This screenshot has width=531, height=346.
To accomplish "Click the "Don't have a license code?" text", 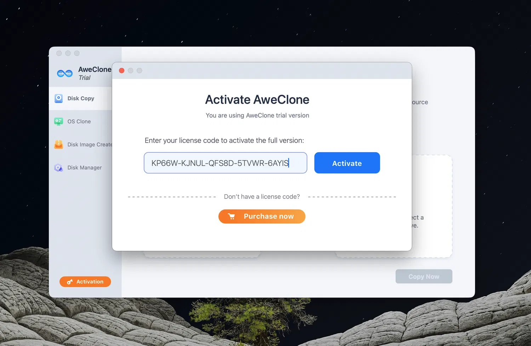I will [262, 197].
